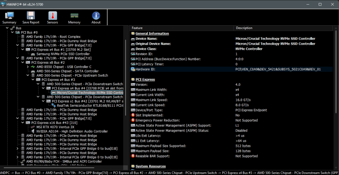This screenshot has height=175, width=339.
Task: Collapse the PCI Bus #0 node
Action: [12, 32]
